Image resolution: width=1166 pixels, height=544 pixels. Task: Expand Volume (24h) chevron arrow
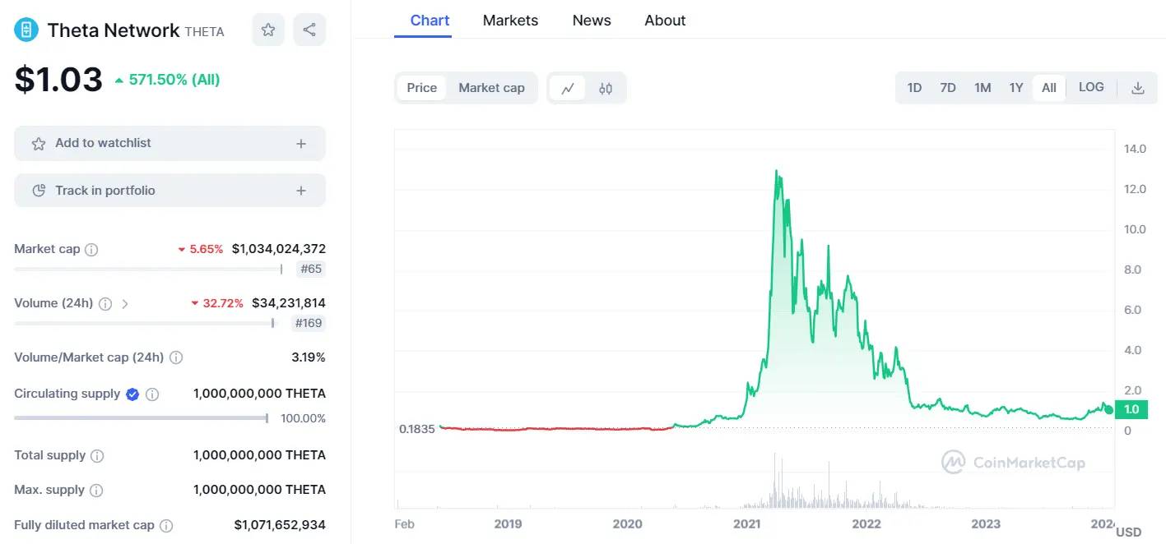tap(125, 303)
